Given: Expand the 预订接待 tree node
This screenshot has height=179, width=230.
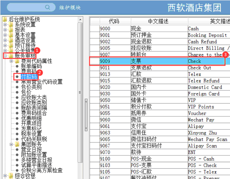Looking at the screenshot, I should (x=5, y=45).
